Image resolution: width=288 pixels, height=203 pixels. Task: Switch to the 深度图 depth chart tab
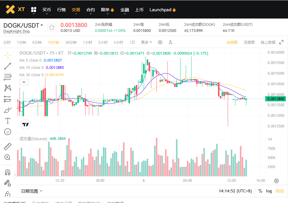[x=249, y=42]
